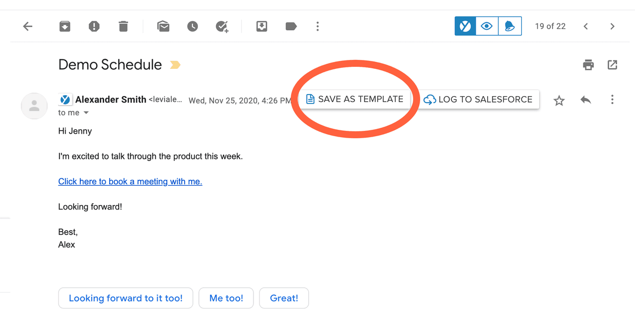Add this email to Tasks
Screen dimensions: 635x319
pos(221,26)
